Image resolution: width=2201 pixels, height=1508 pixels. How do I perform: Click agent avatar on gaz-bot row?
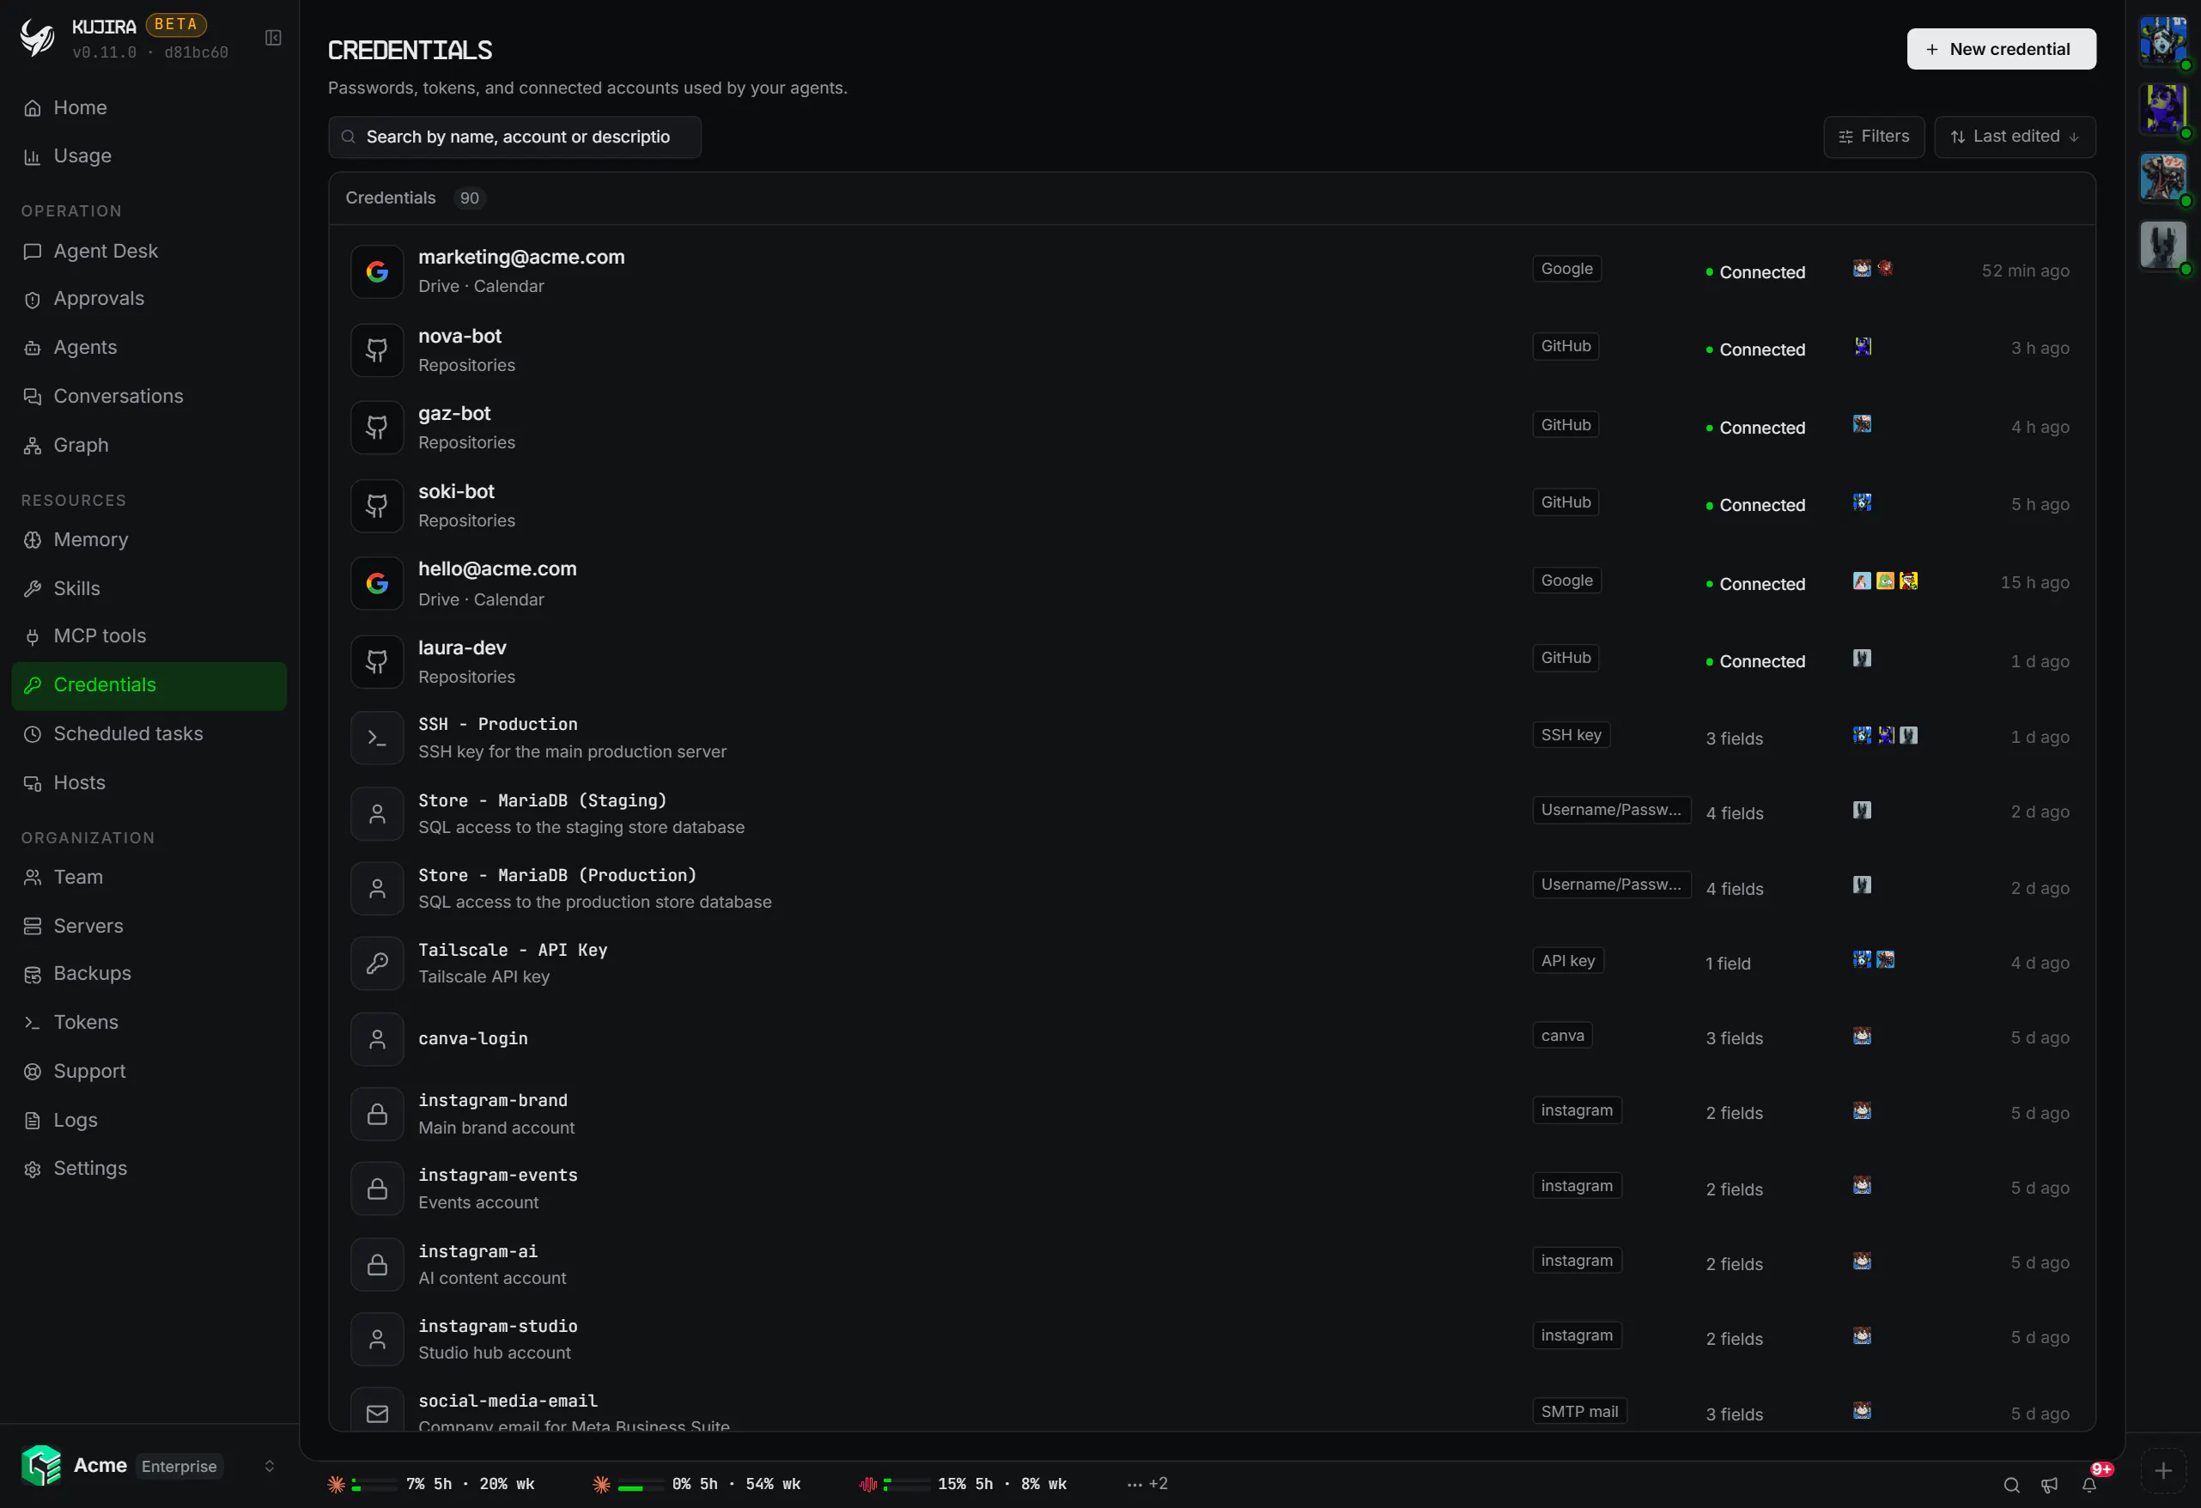pos(1862,424)
